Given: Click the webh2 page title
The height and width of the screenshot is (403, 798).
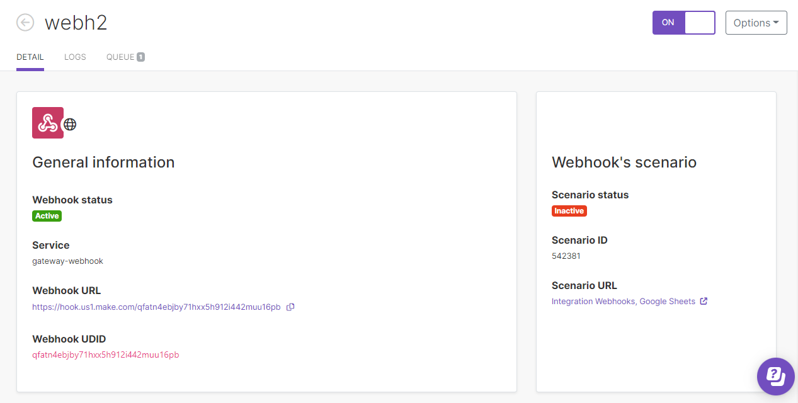Looking at the screenshot, I should click(76, 23).
